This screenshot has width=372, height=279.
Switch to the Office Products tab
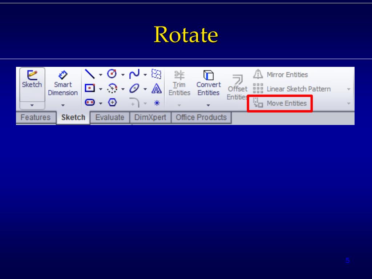click(x=201, y=117)
